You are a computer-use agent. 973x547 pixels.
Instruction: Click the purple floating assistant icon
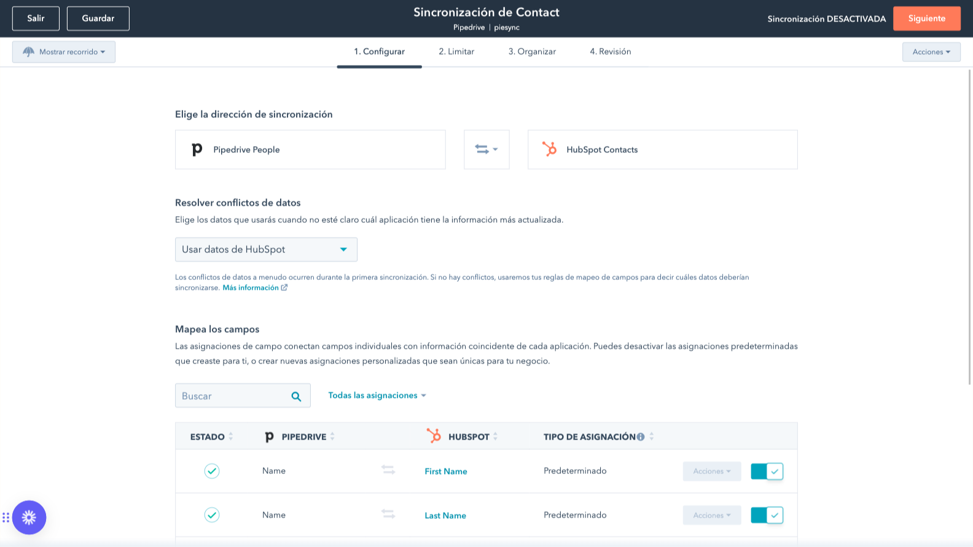pos(29,518)
